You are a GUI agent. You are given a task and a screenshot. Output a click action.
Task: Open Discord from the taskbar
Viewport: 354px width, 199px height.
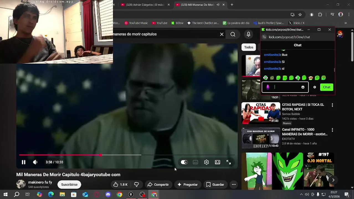pyautogui.click(x=108, y=195)
